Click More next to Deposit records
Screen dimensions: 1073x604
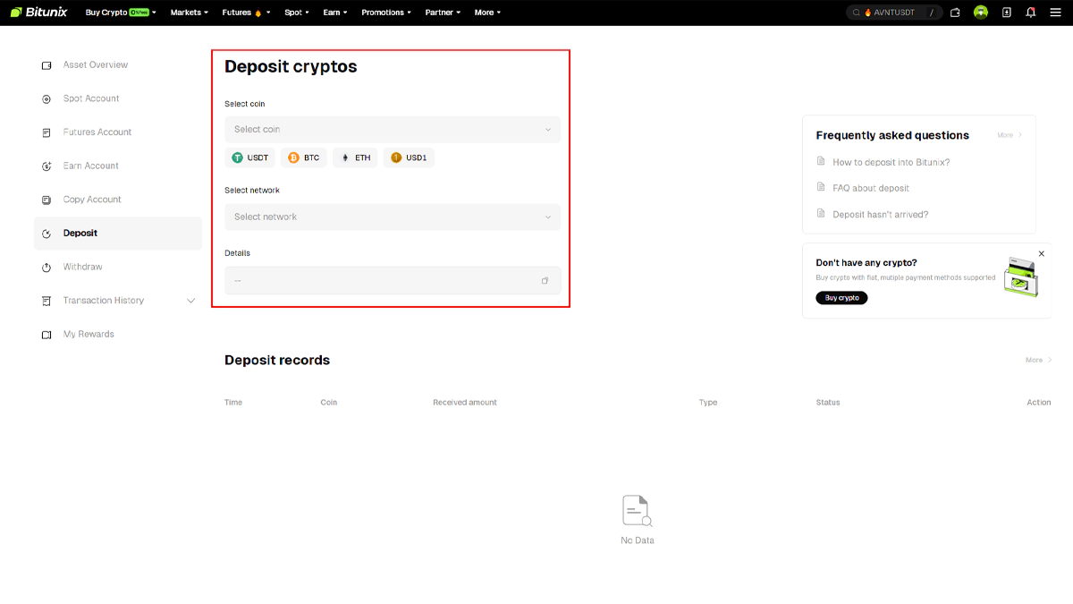[1037, 360]
